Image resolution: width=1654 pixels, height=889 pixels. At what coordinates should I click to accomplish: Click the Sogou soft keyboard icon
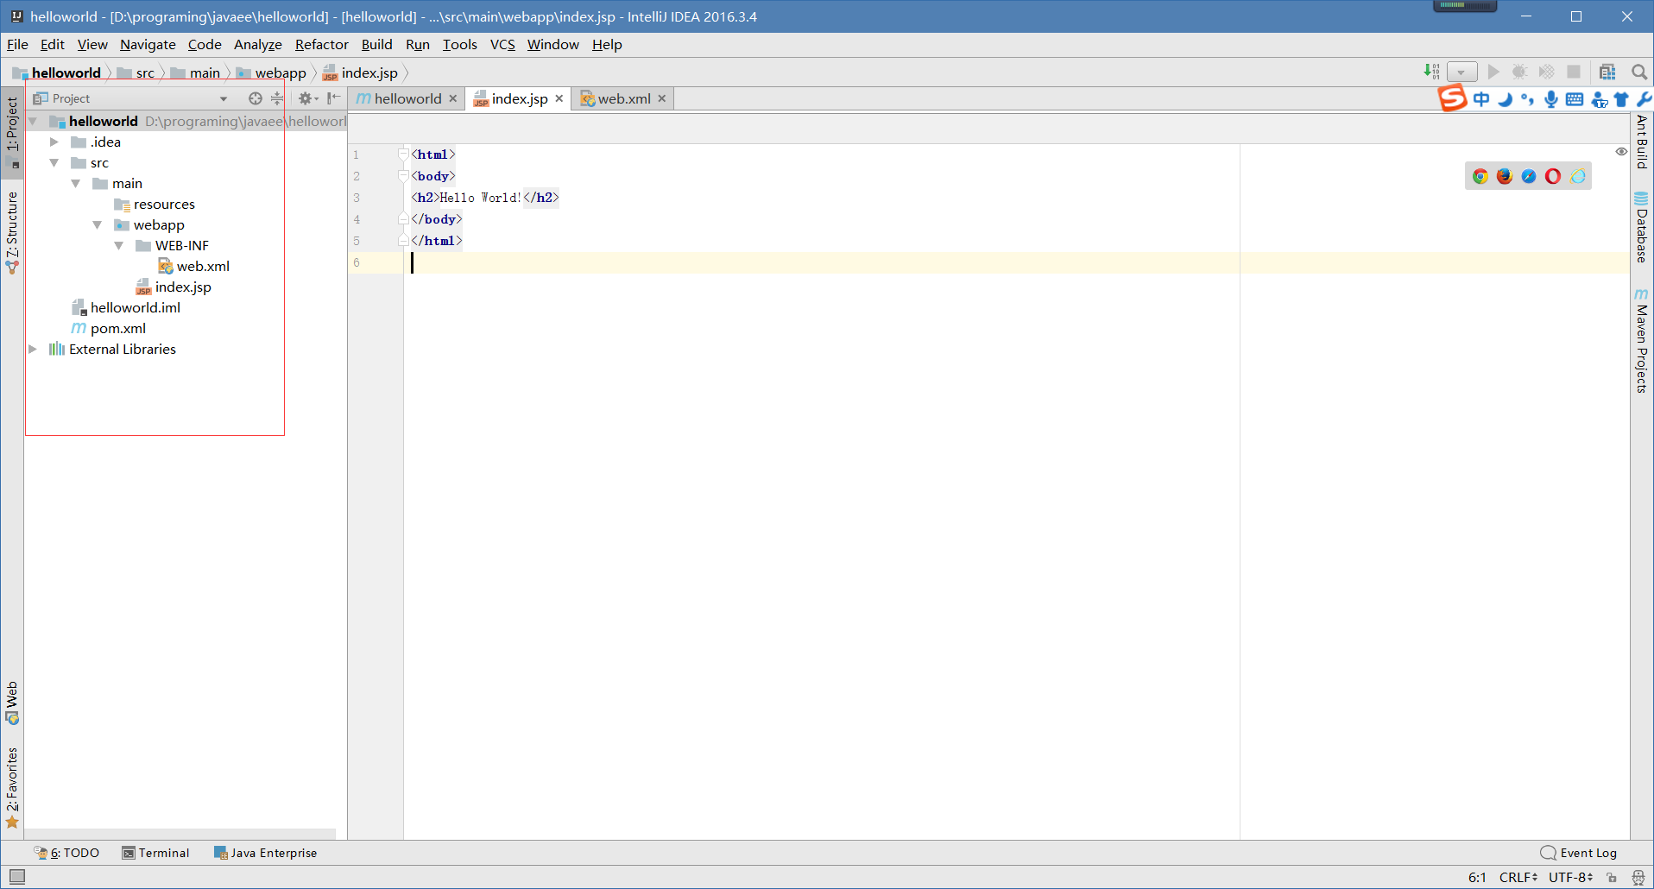click(x=1575, y=99)
